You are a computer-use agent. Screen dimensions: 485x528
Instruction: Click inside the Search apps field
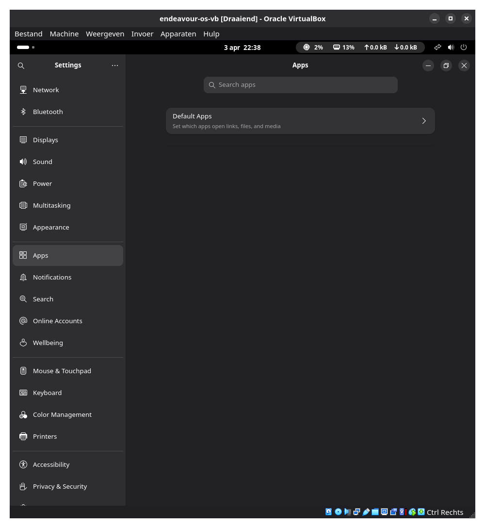tap(301, 85)
